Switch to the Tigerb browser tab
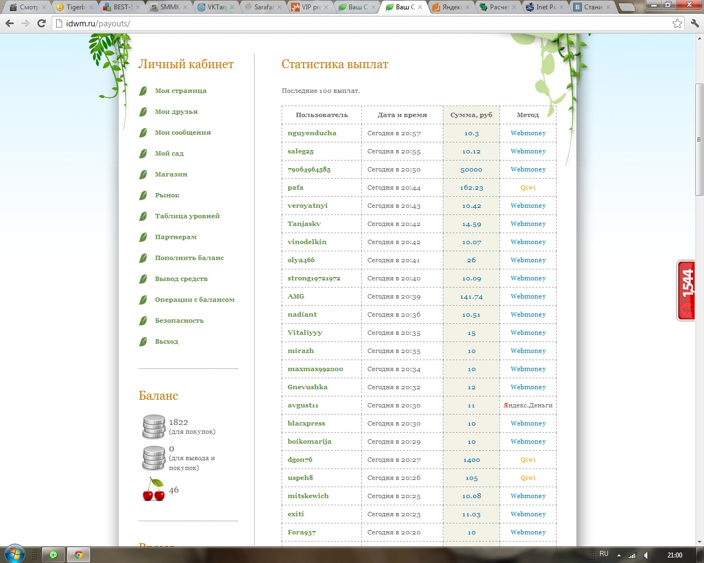Image resolution: width=704 pixels, height=563 pixels. click(75, 7)
